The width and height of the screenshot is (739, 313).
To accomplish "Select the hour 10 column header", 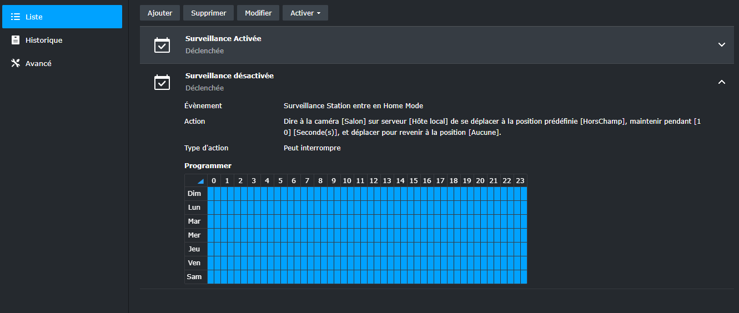I will click(347, 181).
